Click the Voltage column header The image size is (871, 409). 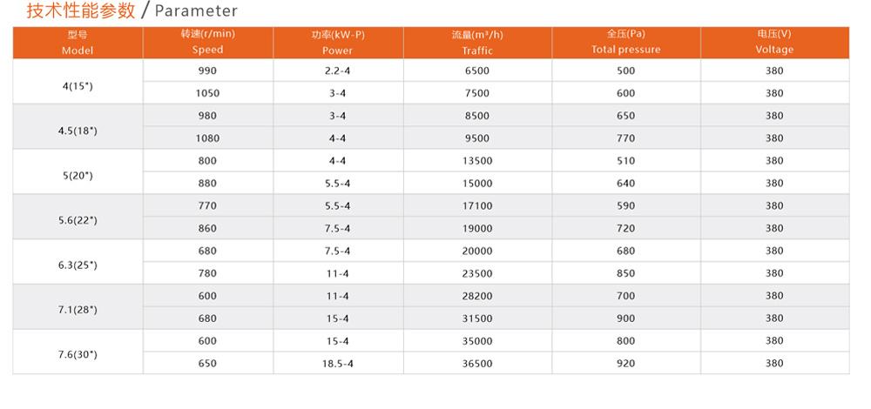(x=774, y=43)
